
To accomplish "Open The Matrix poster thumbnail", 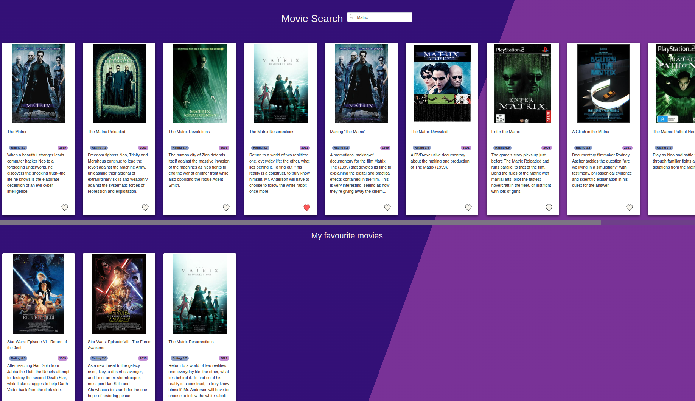I will (x=39, y=84).
